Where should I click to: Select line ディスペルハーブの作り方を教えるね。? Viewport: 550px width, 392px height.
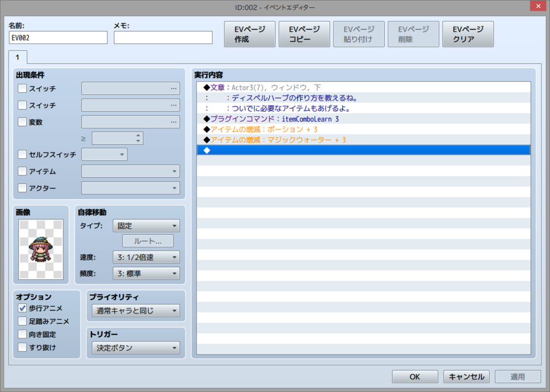[364, 98]
